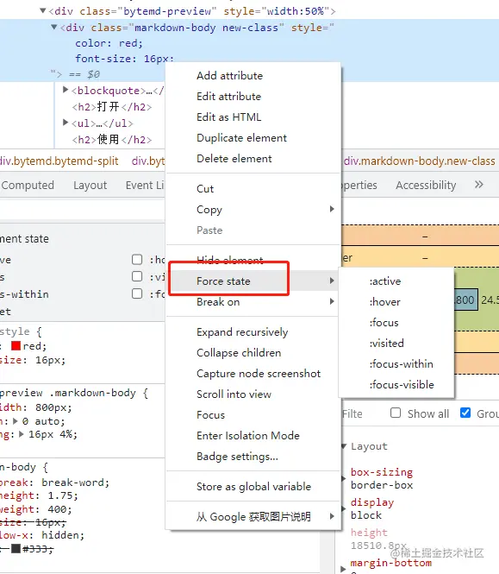
Task: Uncheck the Group checkbox
Action: click(465, 413)
